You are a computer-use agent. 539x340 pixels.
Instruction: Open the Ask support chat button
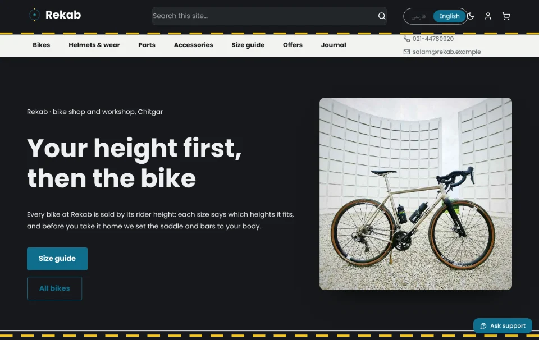[x=503, y=325]
